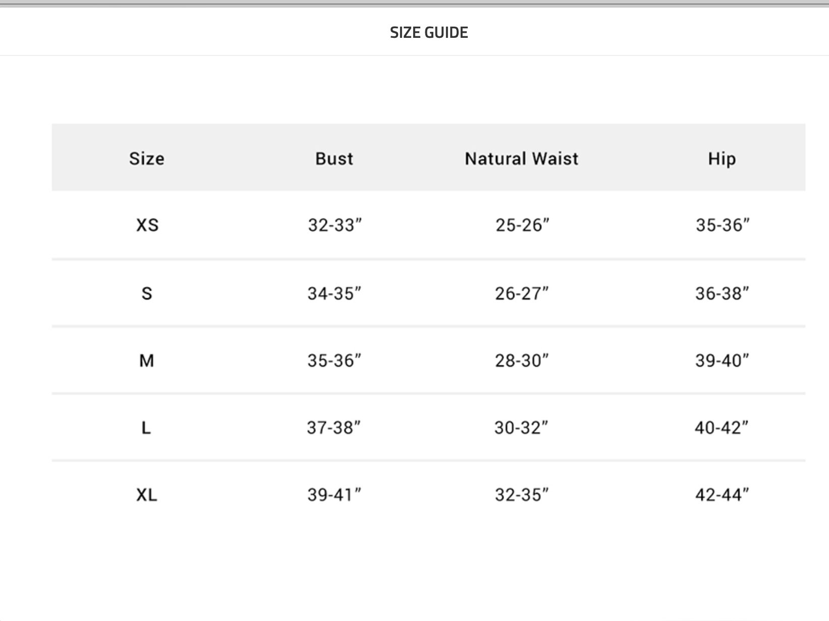
Task: Click the M hip value 39-40"
Action: click(x=722, y=361)
